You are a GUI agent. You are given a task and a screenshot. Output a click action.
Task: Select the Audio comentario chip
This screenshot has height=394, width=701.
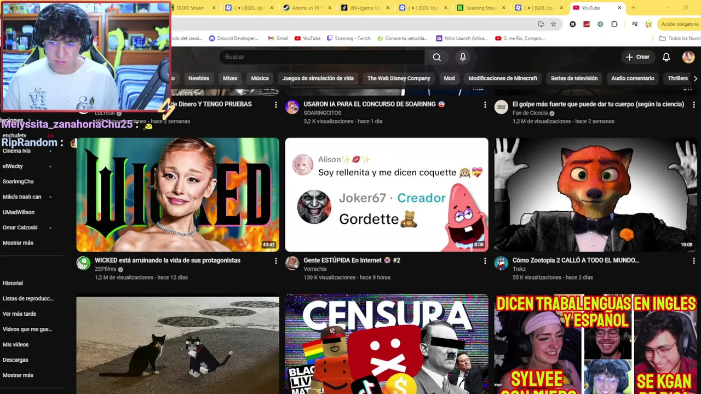pyautogui.click(x=633, y=78)
